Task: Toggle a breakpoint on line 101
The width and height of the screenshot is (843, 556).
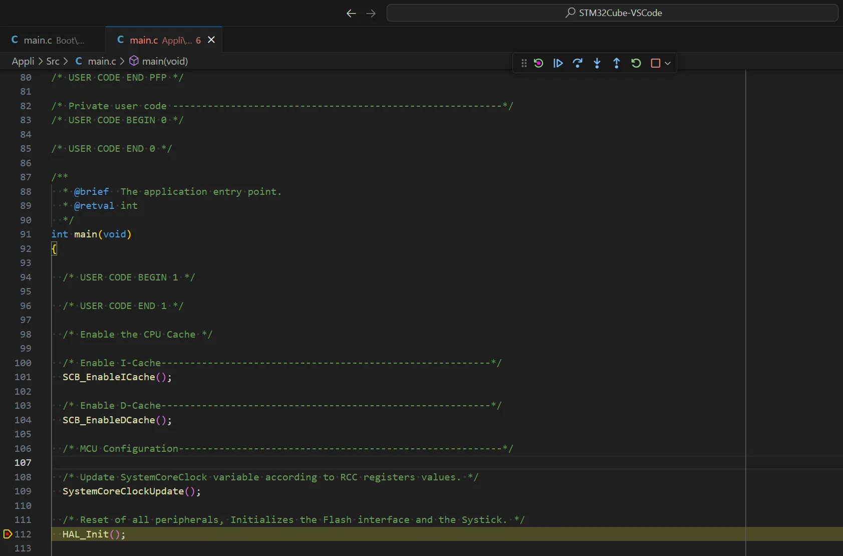Action: tap(8, 377)
